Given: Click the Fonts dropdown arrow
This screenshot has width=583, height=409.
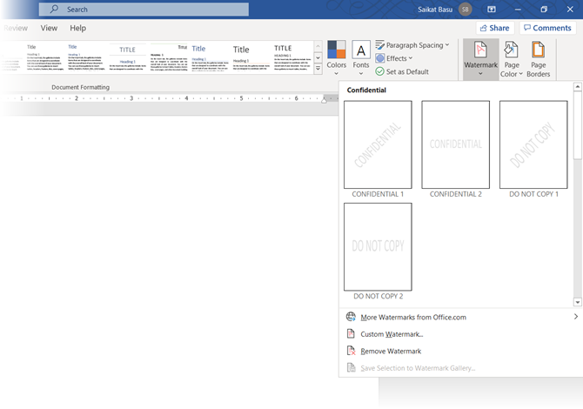Looking at the screenshot, I should [361, 73].
